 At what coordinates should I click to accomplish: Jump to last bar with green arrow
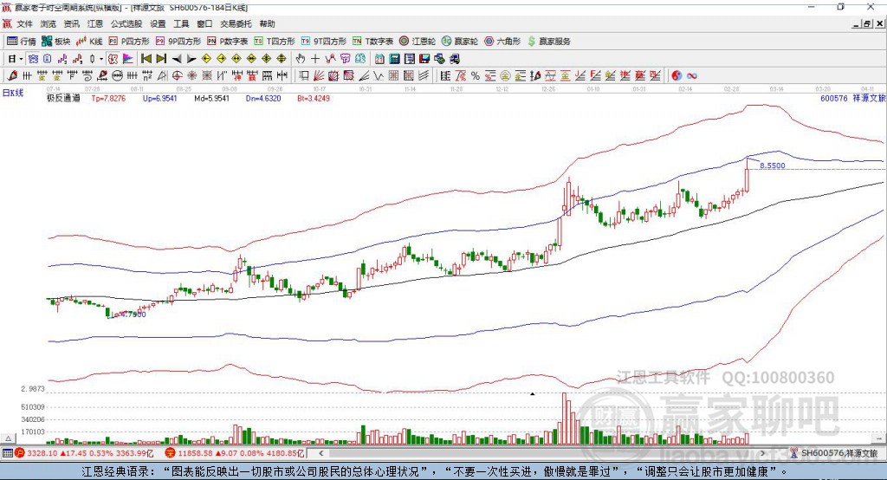[161, 59]
